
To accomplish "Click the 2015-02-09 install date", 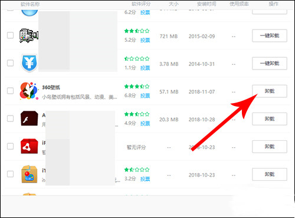I will [202, 37].
